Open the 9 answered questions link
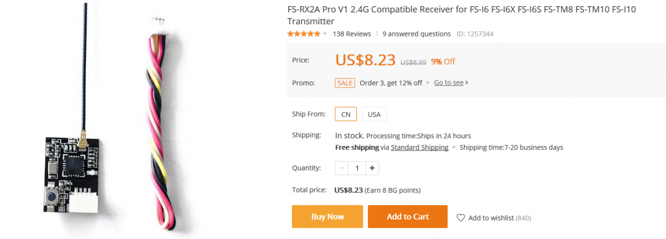 coord(416,34)
